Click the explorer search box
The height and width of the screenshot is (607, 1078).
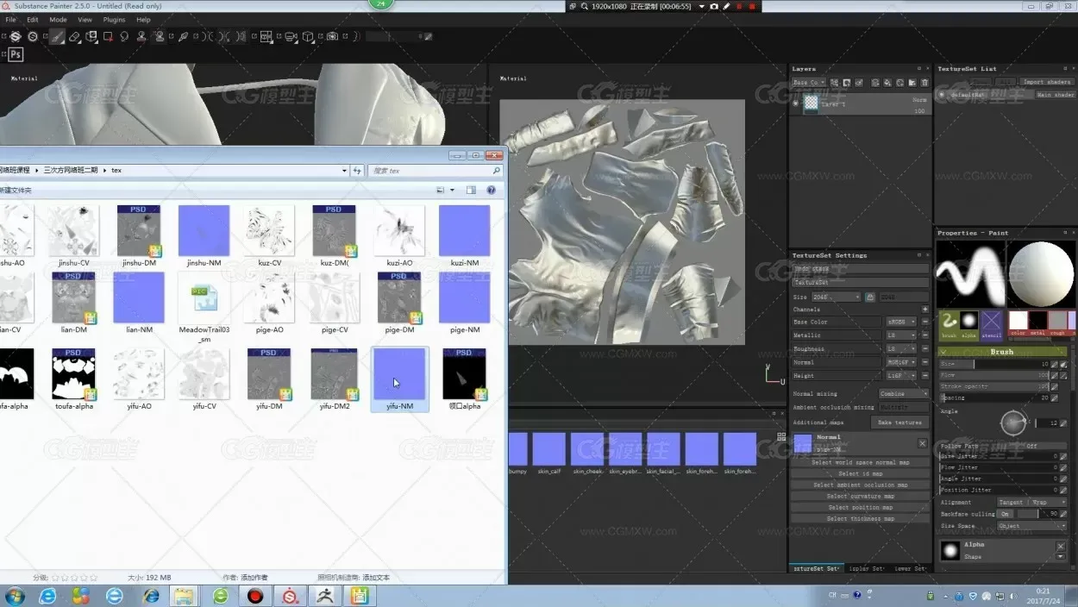point(436,171)
